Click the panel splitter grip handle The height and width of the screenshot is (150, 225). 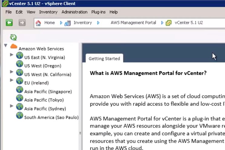pos(80,133)
